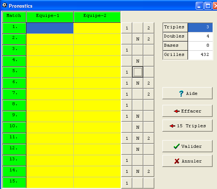Click the Valider green checkmark button

click(187, 146)
